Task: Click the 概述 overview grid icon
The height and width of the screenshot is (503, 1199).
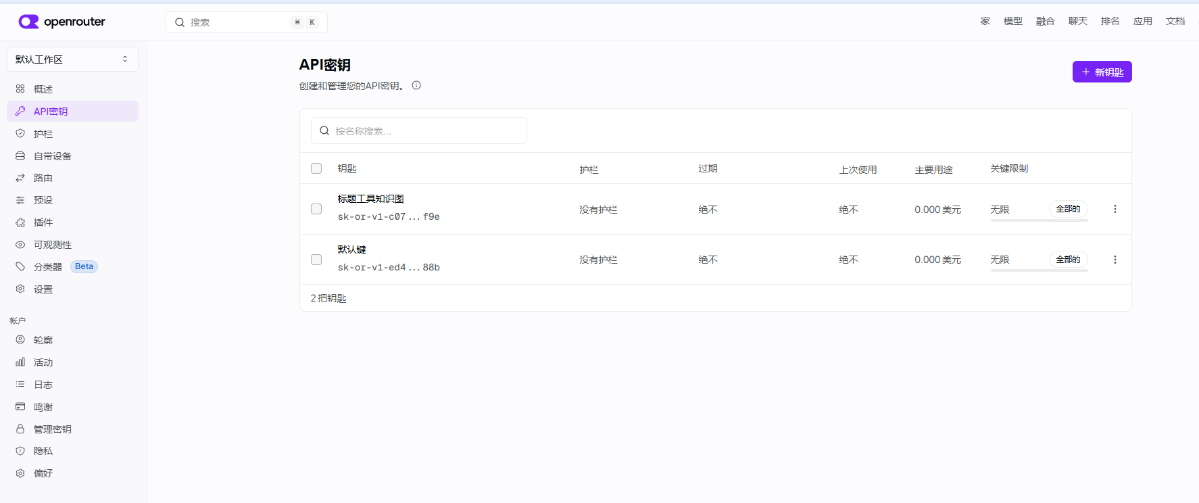Action: click(20, 89)
